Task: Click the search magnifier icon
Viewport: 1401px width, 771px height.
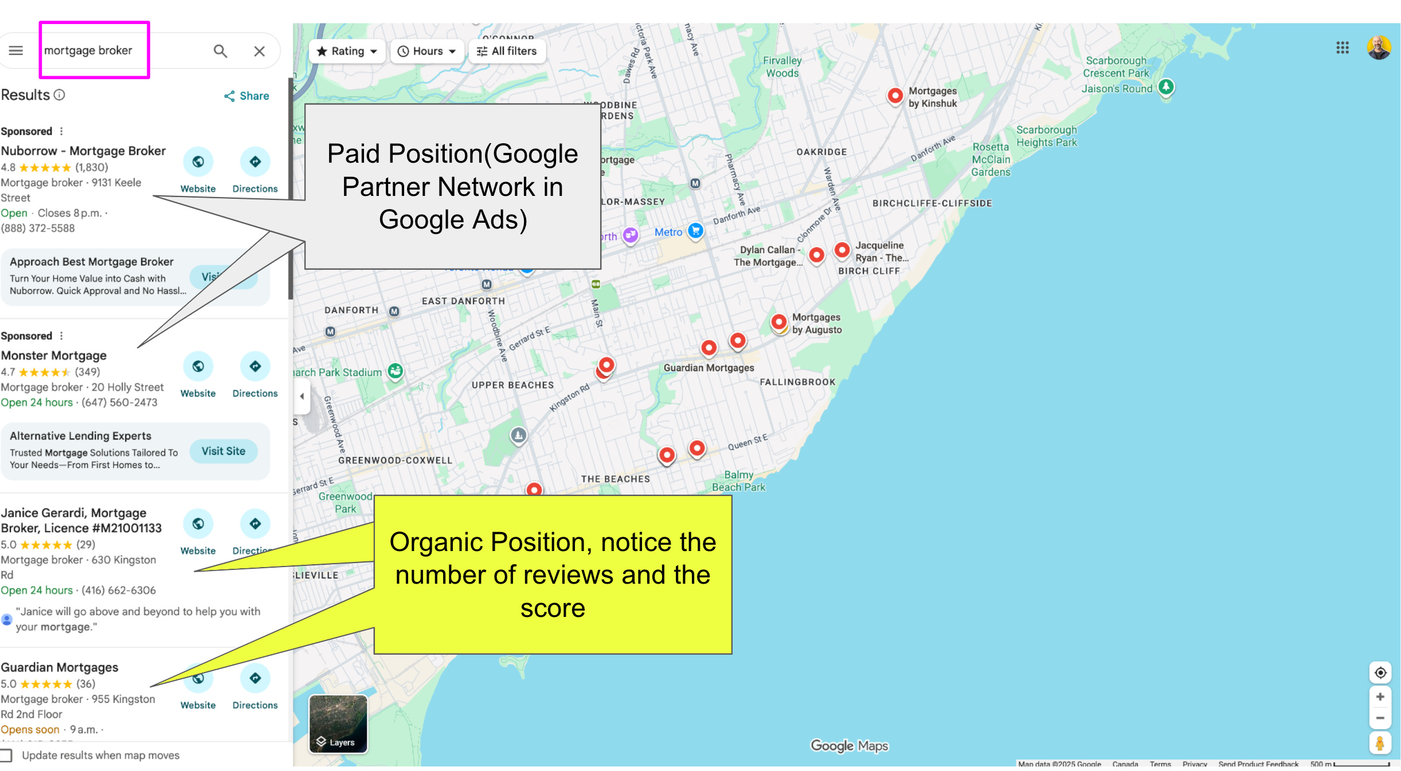Action: (x=220, y=51)
